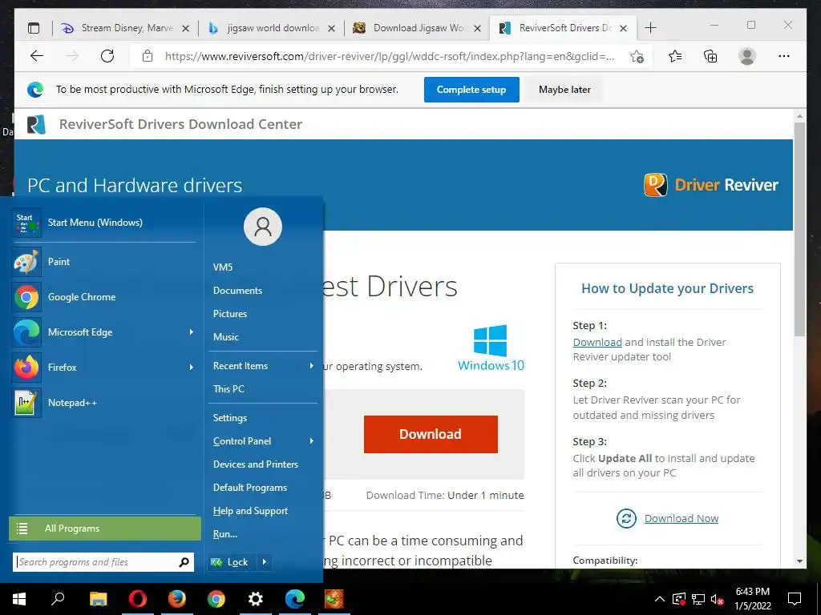
Task: Click the page vertical scrollbar thumb
Action: pos(799,229)
